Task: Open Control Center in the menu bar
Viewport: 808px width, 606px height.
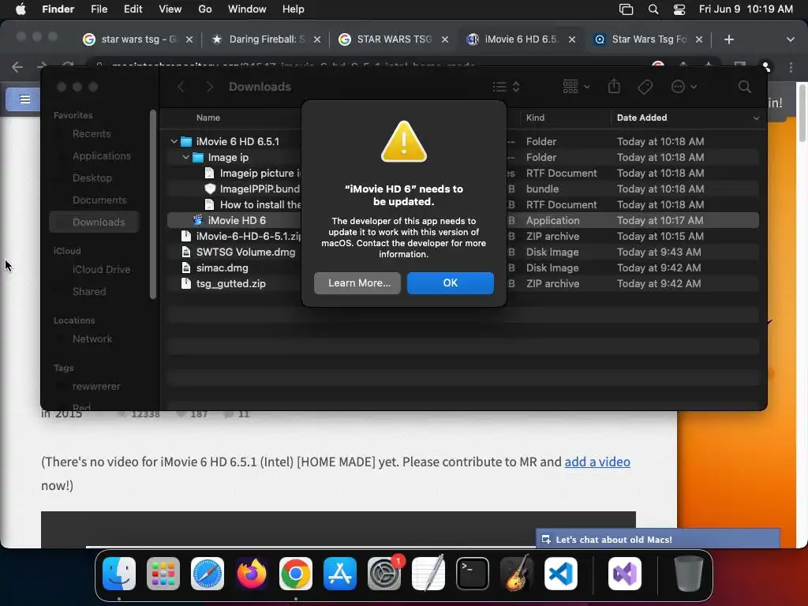Action: pos(679,9)
